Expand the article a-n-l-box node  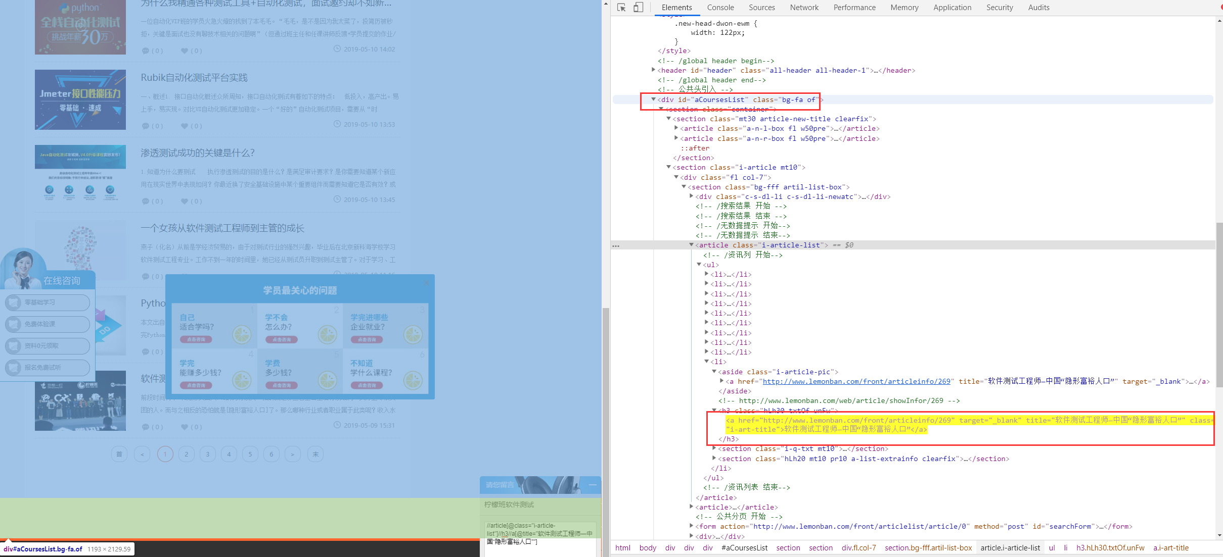click(676, 128)
